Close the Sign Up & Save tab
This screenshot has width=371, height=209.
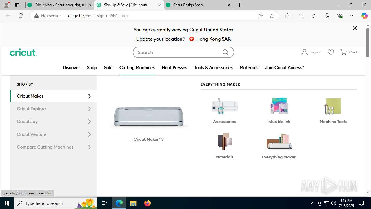tap(159, 5)
